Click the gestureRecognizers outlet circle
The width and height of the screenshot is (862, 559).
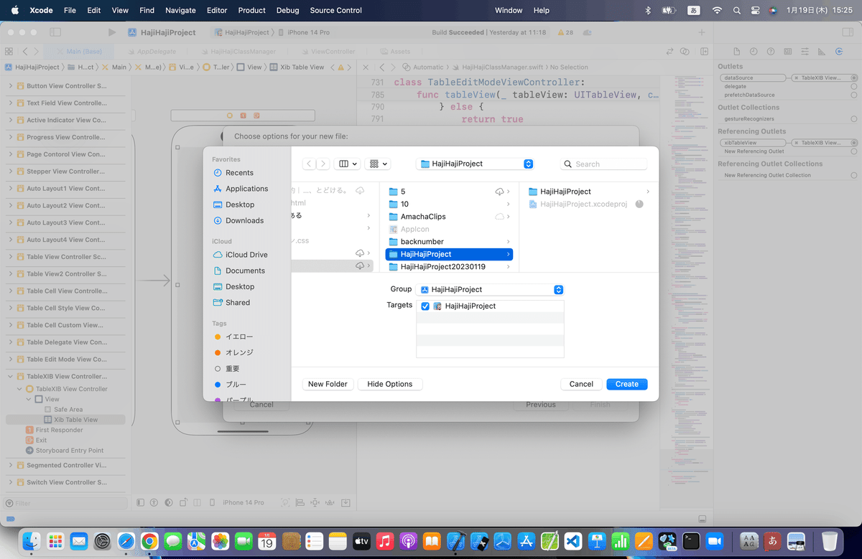click(x=853, y=118)
